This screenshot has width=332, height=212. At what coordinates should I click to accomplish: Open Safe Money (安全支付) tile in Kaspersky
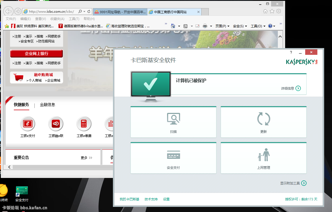pyautogui.click(x=173, y=158)
